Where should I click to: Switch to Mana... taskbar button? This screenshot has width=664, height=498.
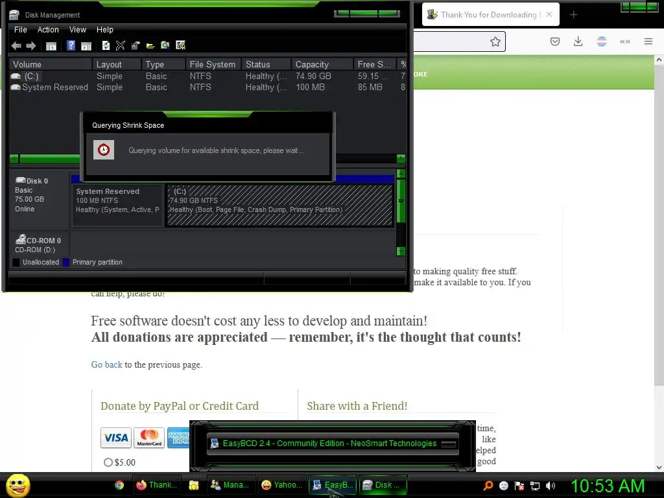230,485
